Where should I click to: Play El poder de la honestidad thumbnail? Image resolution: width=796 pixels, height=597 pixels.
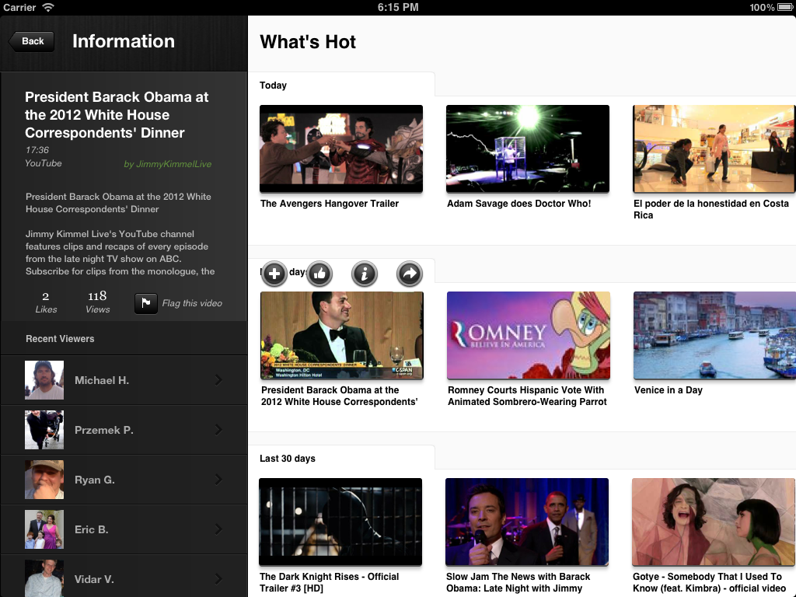714,148
